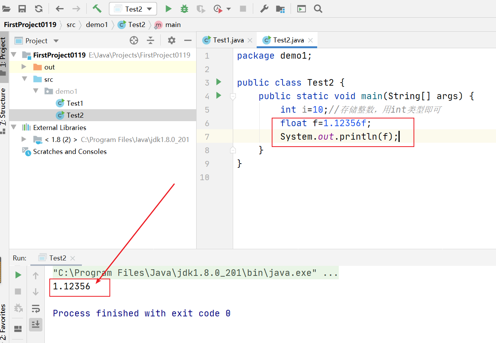496x343 pixels.
Task: Toggle soft-wrap in the Run console
Action: [36, 308]
